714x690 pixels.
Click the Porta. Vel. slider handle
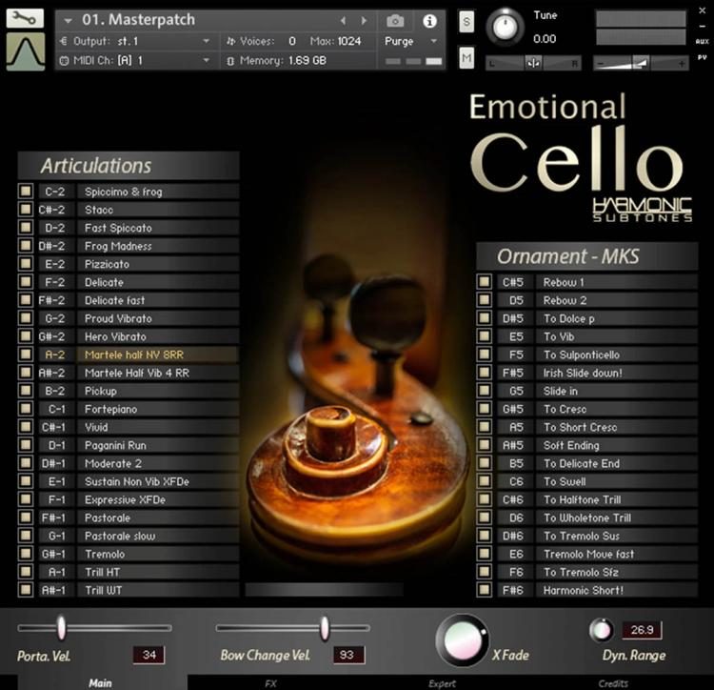(x=61, y=627)
